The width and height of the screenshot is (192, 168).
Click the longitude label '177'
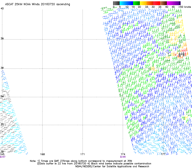pos(163,154)
